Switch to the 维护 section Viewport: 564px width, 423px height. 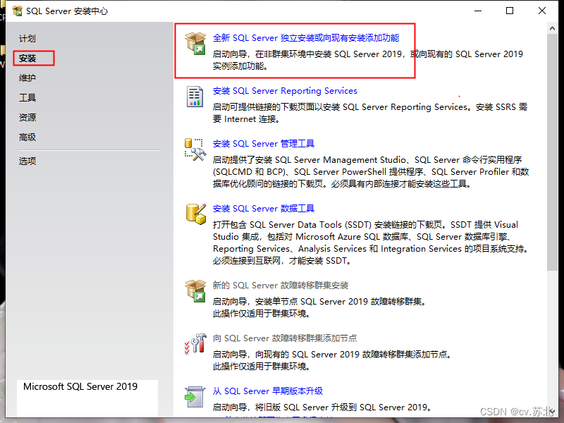tap(27, 78)
